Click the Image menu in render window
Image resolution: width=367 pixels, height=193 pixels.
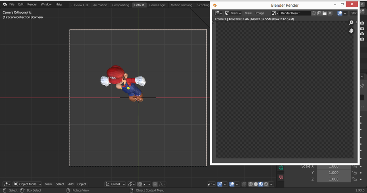[260, 13]
